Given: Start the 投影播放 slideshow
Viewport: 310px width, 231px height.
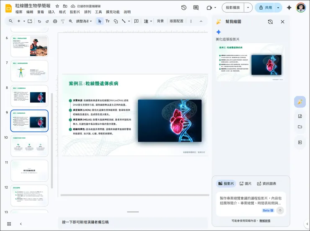Looking at the screenshot, I should (x=233, y=8).
